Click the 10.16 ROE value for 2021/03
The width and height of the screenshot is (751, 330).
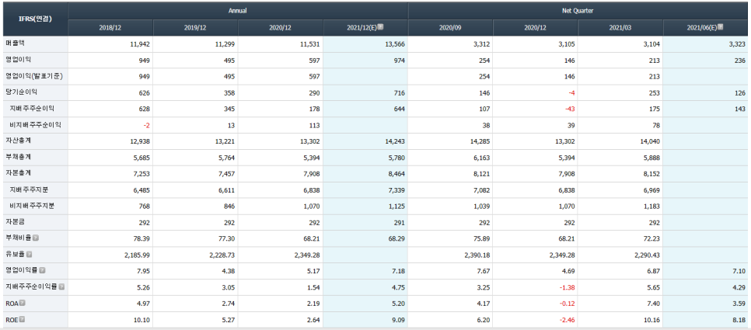pyautogui.click(x=652, y=320)
